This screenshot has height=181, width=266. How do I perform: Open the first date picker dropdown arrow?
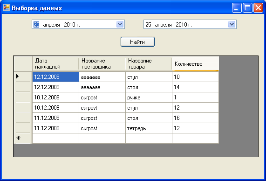[120, 24]
